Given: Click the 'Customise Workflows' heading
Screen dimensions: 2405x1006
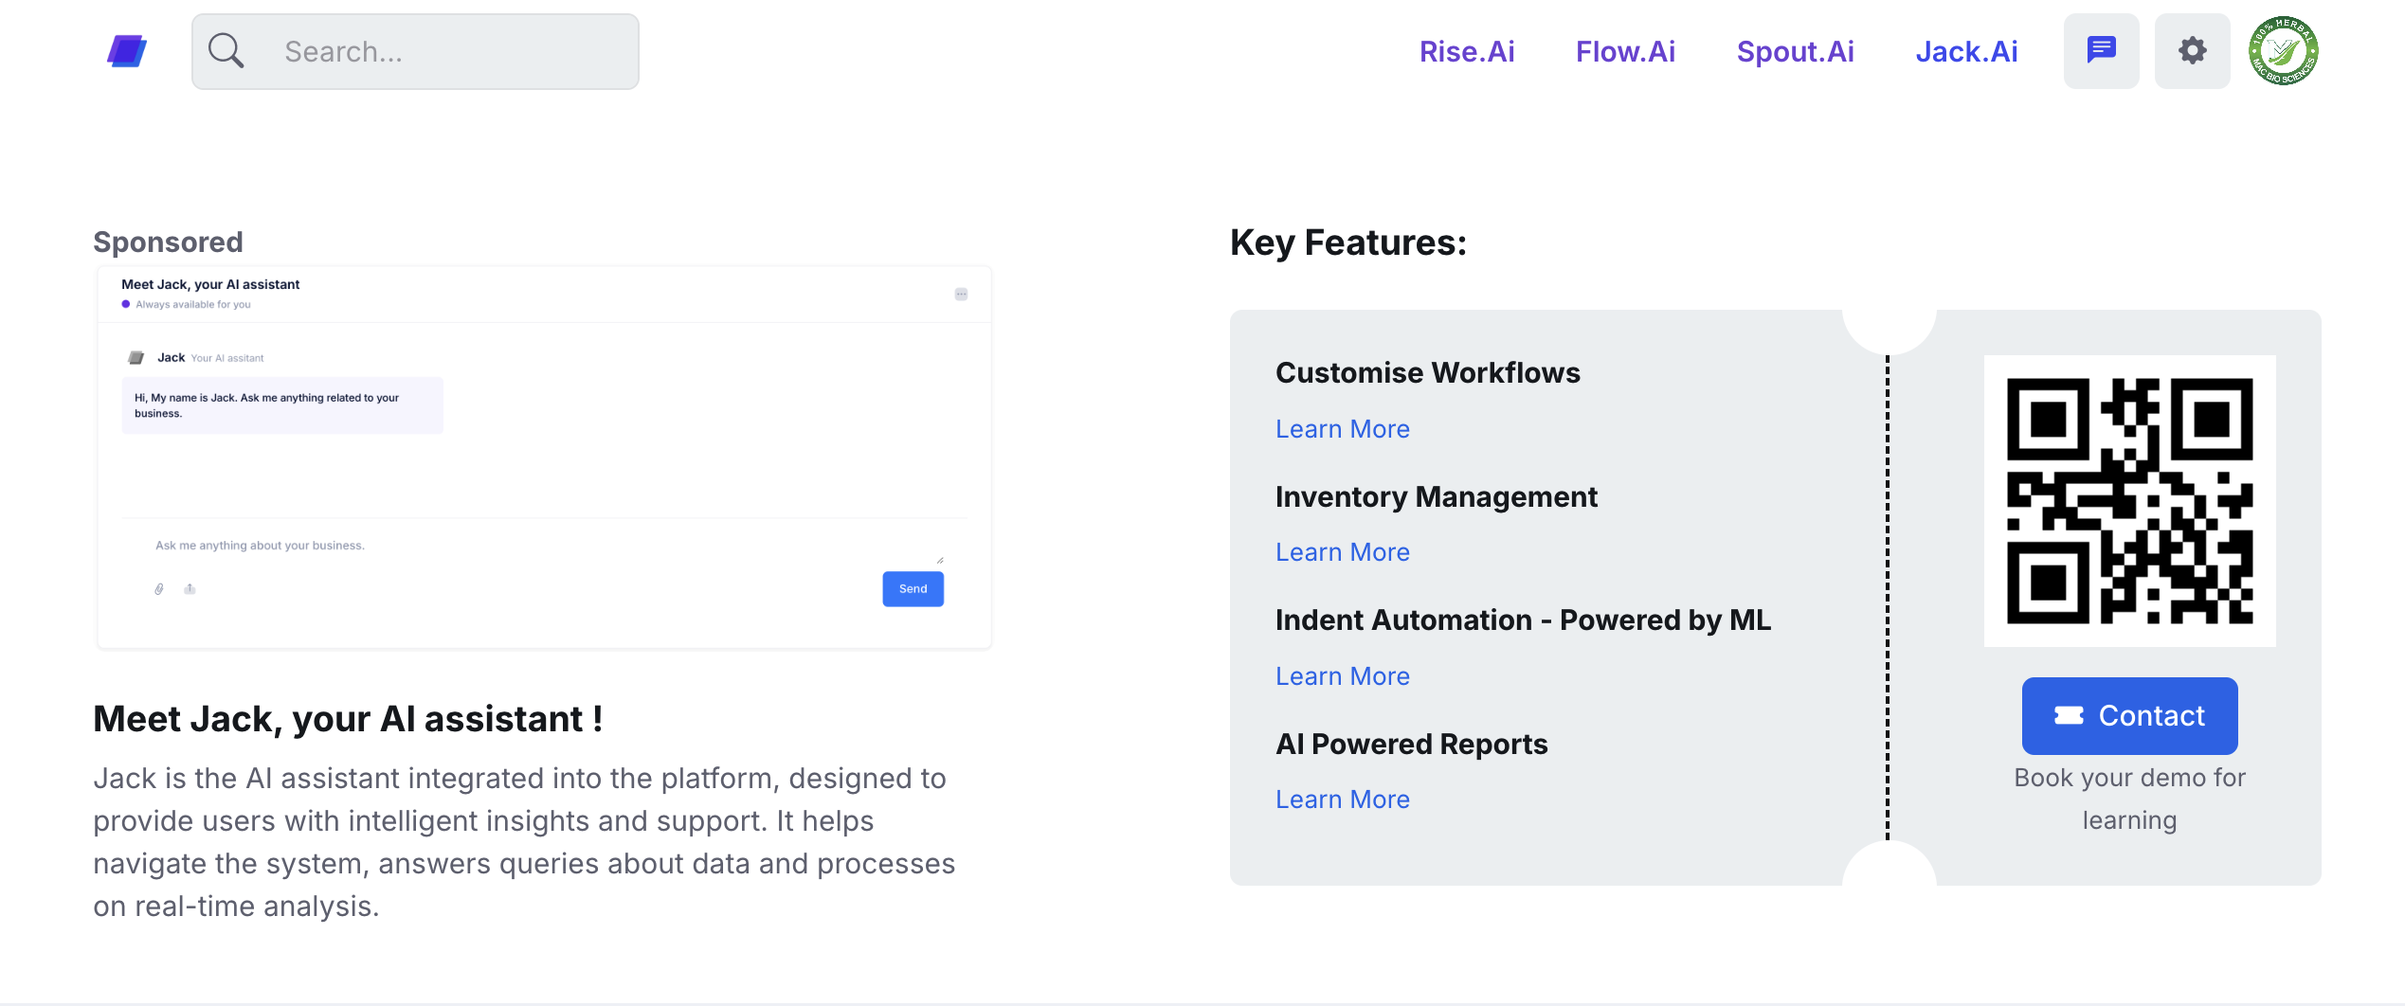Looking at the screenshot, I should (1427, 373).
